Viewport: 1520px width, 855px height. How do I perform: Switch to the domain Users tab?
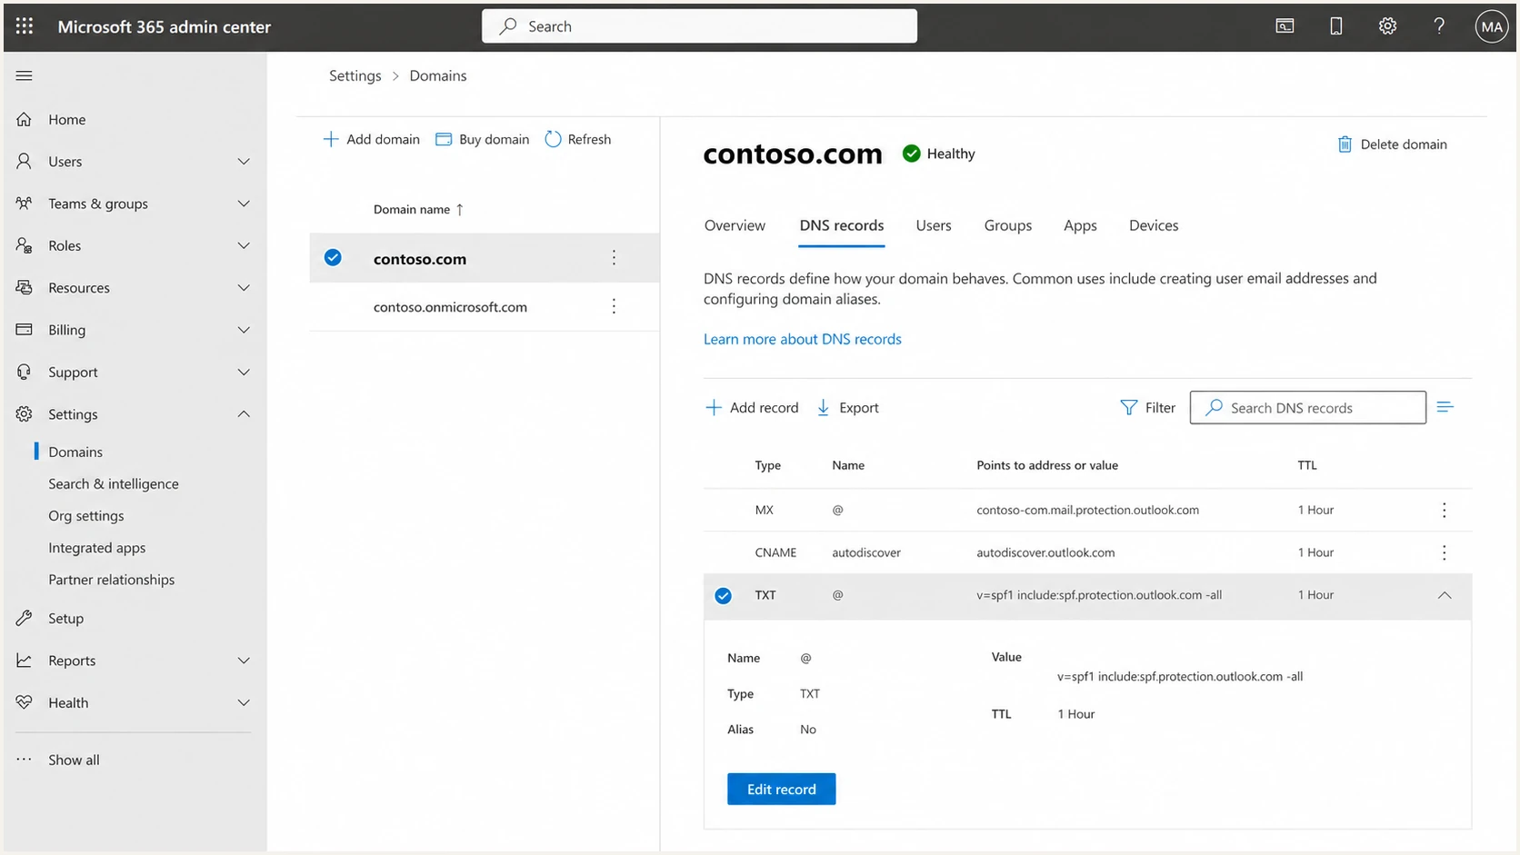(934, 225)
